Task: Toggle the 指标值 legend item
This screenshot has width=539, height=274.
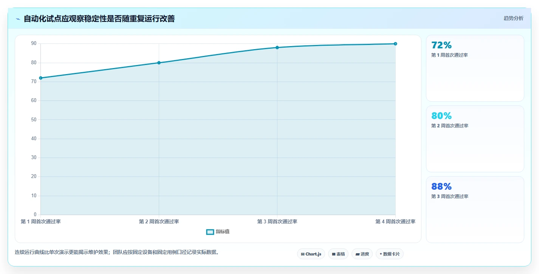Action: [x=218, y=232]
